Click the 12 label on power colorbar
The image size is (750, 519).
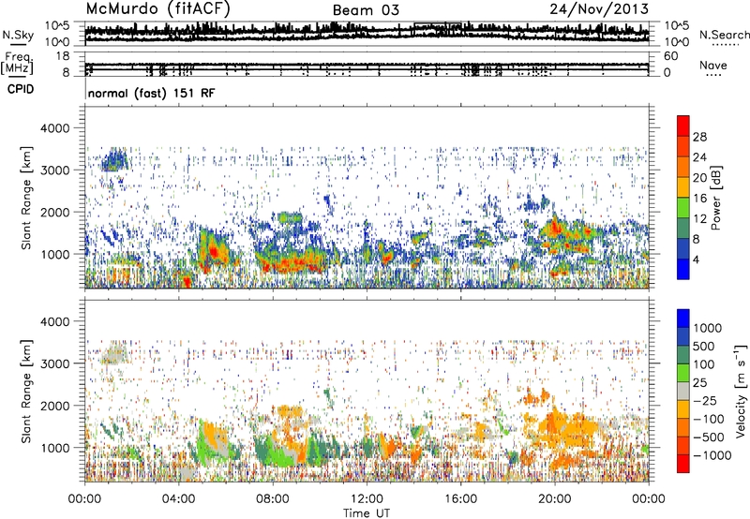(x=699, y=218)
